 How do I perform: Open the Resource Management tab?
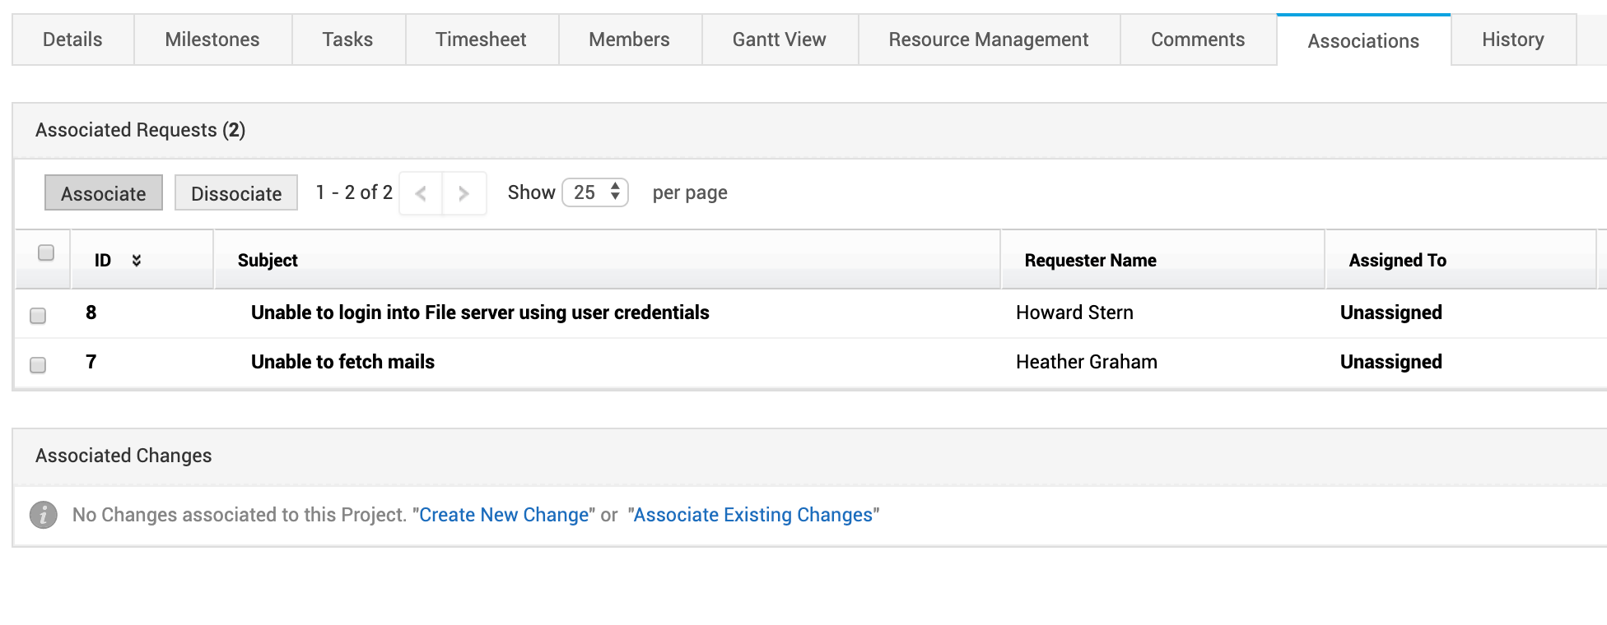coord(988,39)
